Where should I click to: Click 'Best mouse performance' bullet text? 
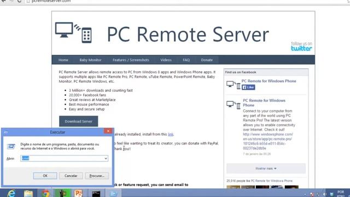89,105
